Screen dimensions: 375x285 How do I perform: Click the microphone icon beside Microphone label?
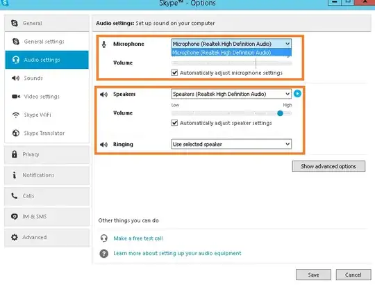click(x=103, y=44)
